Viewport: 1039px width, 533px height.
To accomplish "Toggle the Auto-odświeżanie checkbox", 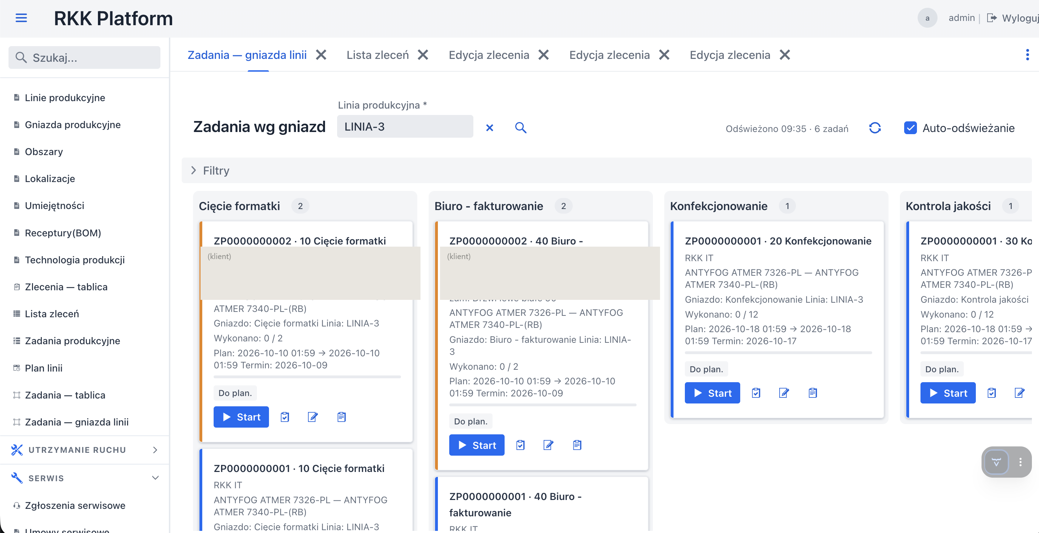I will (x=910, y=128).
